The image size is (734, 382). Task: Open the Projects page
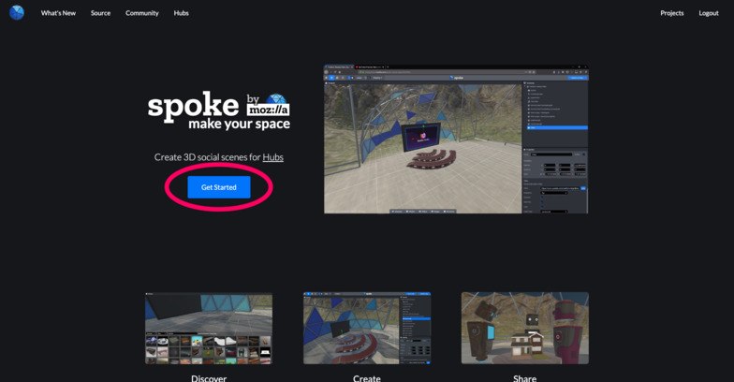pyautogui.click(x=672, y=13)
